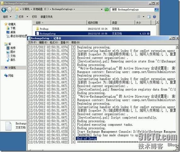Viewport: 180px width, 152px height.
Task: Click Notepad vertical scrollbar up arrow
Action: (x=177, y=47)
